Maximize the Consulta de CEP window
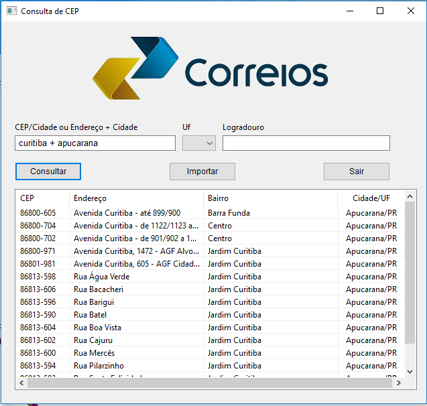This screenshot has width=427, height=406. 380,11
